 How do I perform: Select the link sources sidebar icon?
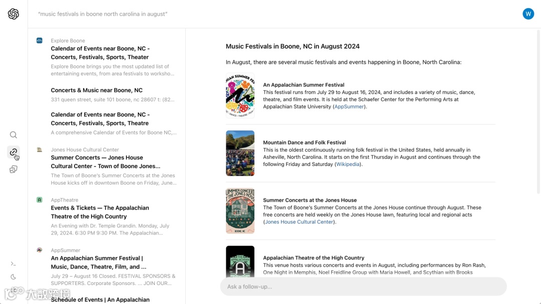(x=14, y=152)
